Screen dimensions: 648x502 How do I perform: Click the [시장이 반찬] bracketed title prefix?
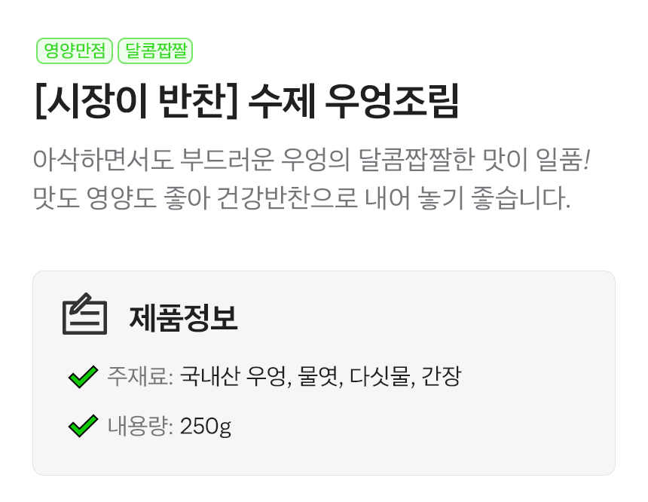[x=136, y=102]
